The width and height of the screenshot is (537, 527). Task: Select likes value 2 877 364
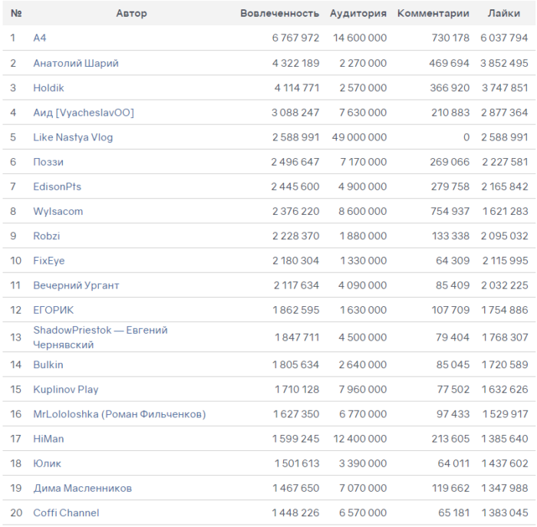click(x=505, y=112)
